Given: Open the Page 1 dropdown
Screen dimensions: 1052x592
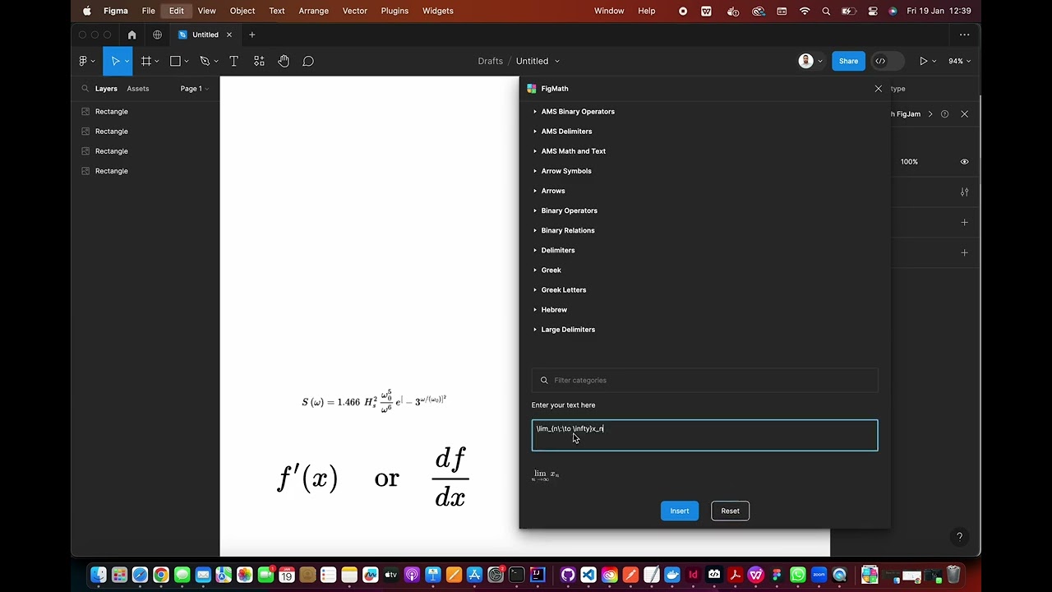Looking at the screenshot, I should pos(195,89).
